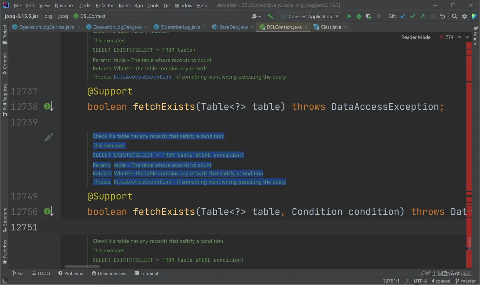Open the Terminal tool window
The image size is (480, 285).
[x=146, y=273]
